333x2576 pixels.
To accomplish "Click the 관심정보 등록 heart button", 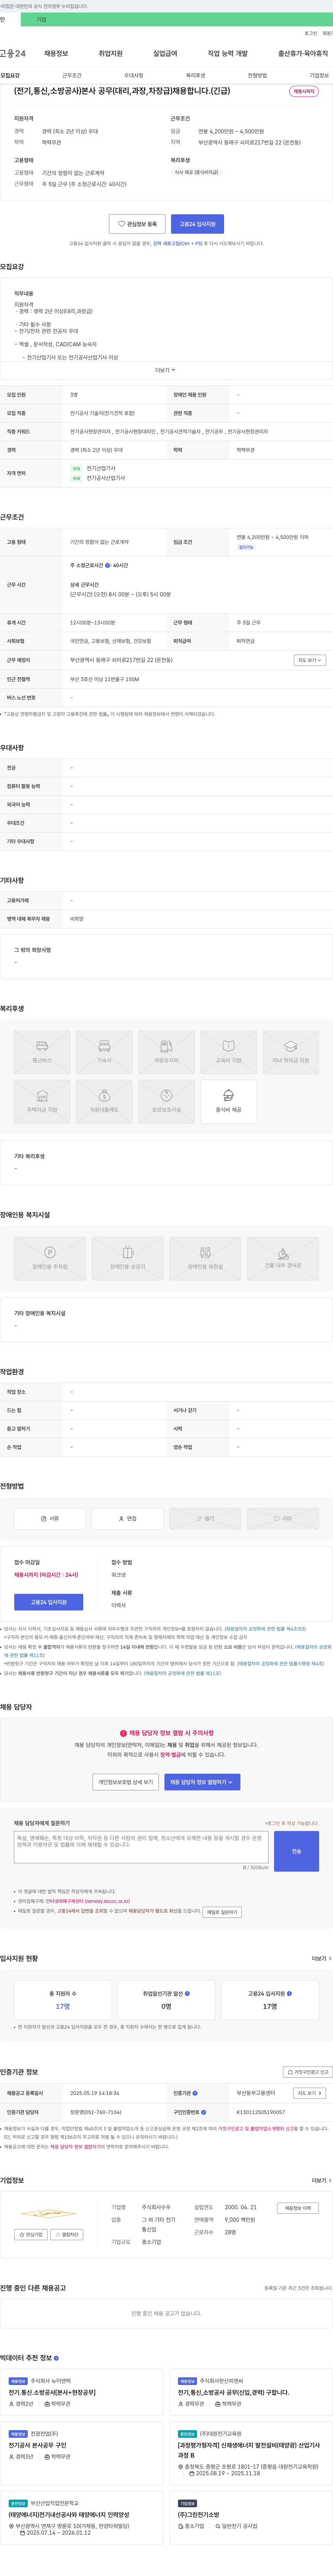I will click(137, 224).
